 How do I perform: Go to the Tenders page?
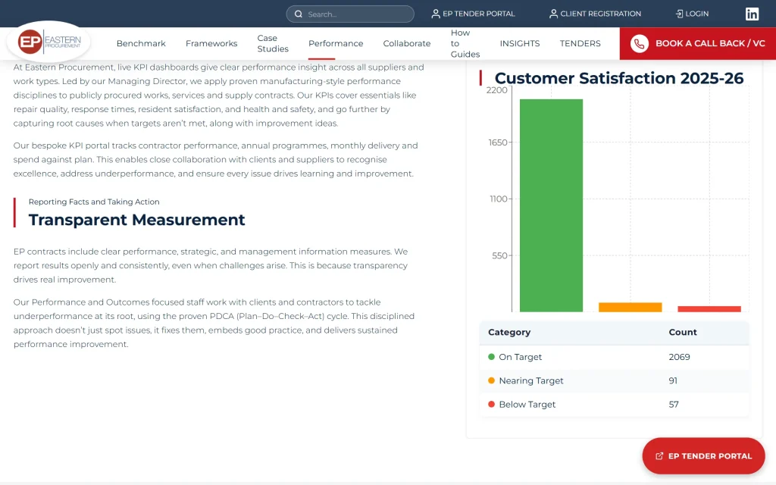pos(580,43)
